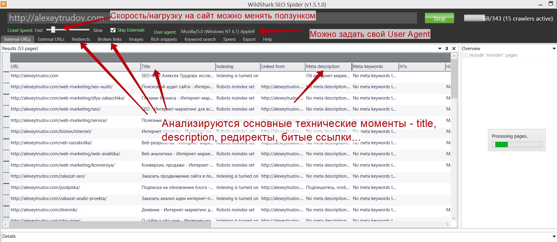Switch to the Redirects tab
The image size is (557, 242).
[81, 39]
